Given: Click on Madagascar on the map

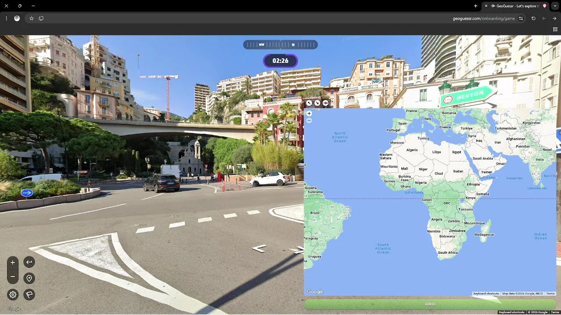Looking at the screenshot, I should point(484,234).
